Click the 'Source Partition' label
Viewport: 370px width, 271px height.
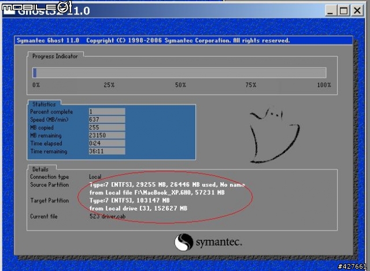point(50,185)
